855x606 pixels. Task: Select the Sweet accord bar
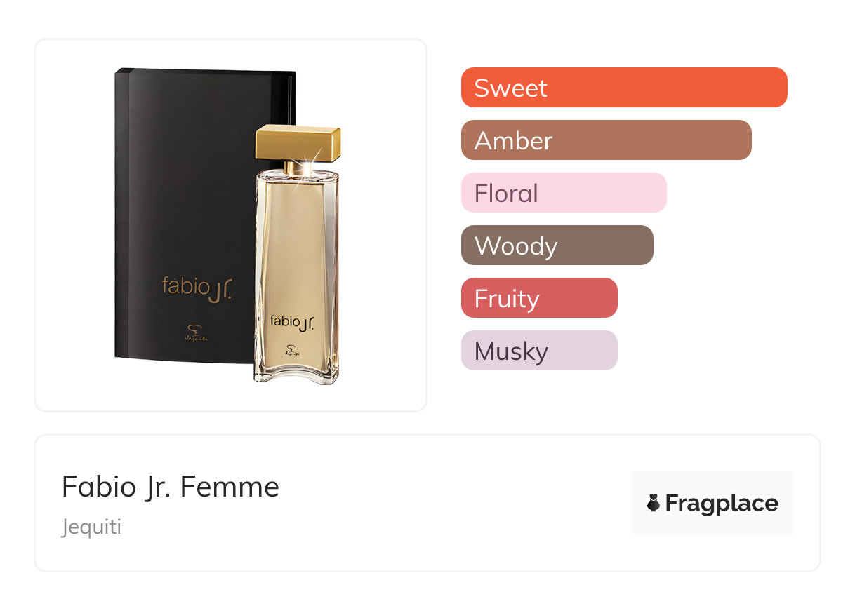click(623, 88)
